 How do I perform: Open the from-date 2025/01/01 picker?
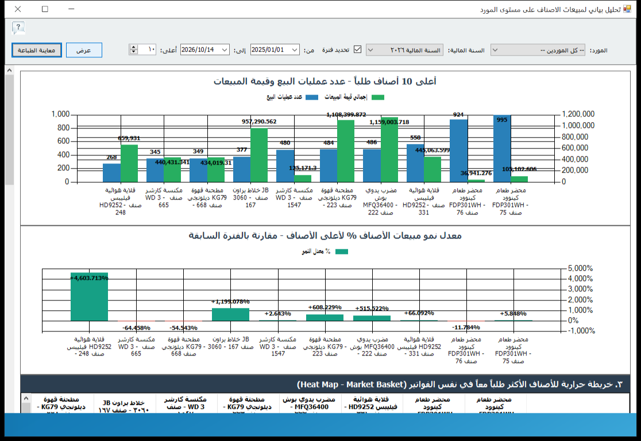[x=275, y=50]
